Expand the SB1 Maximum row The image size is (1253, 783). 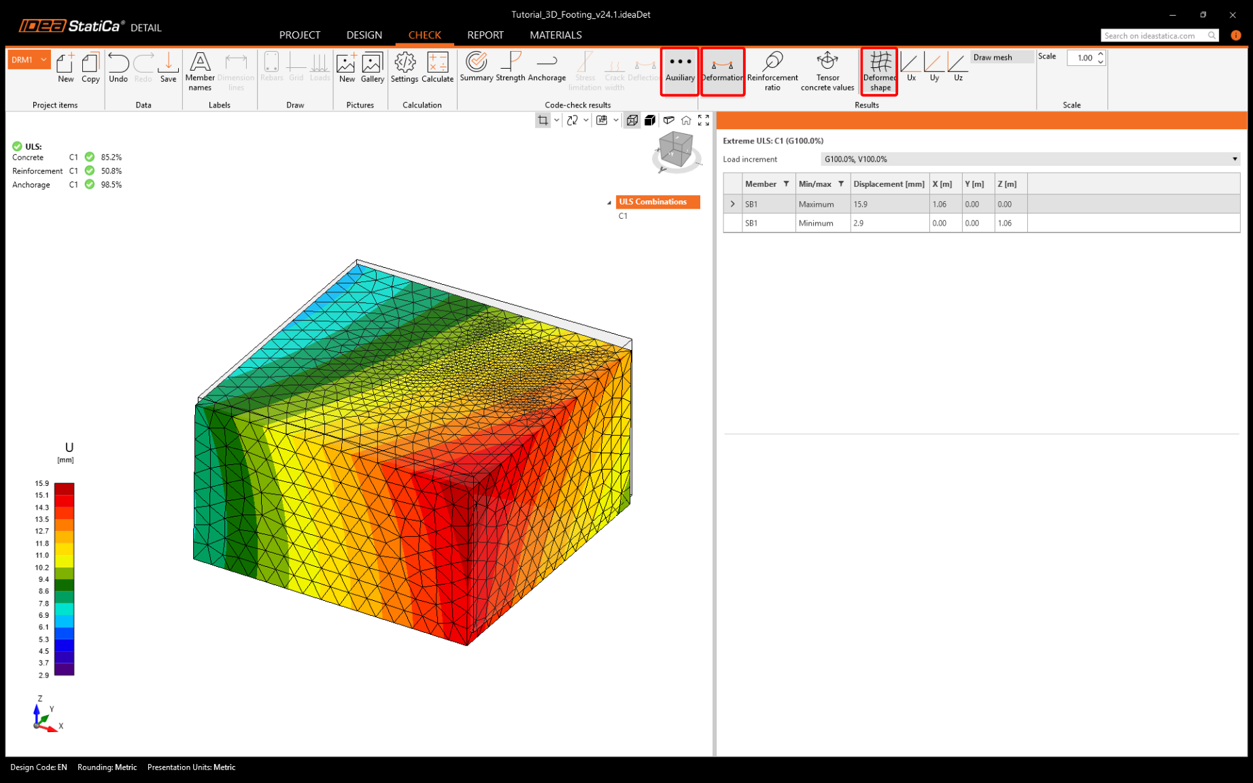732,204
